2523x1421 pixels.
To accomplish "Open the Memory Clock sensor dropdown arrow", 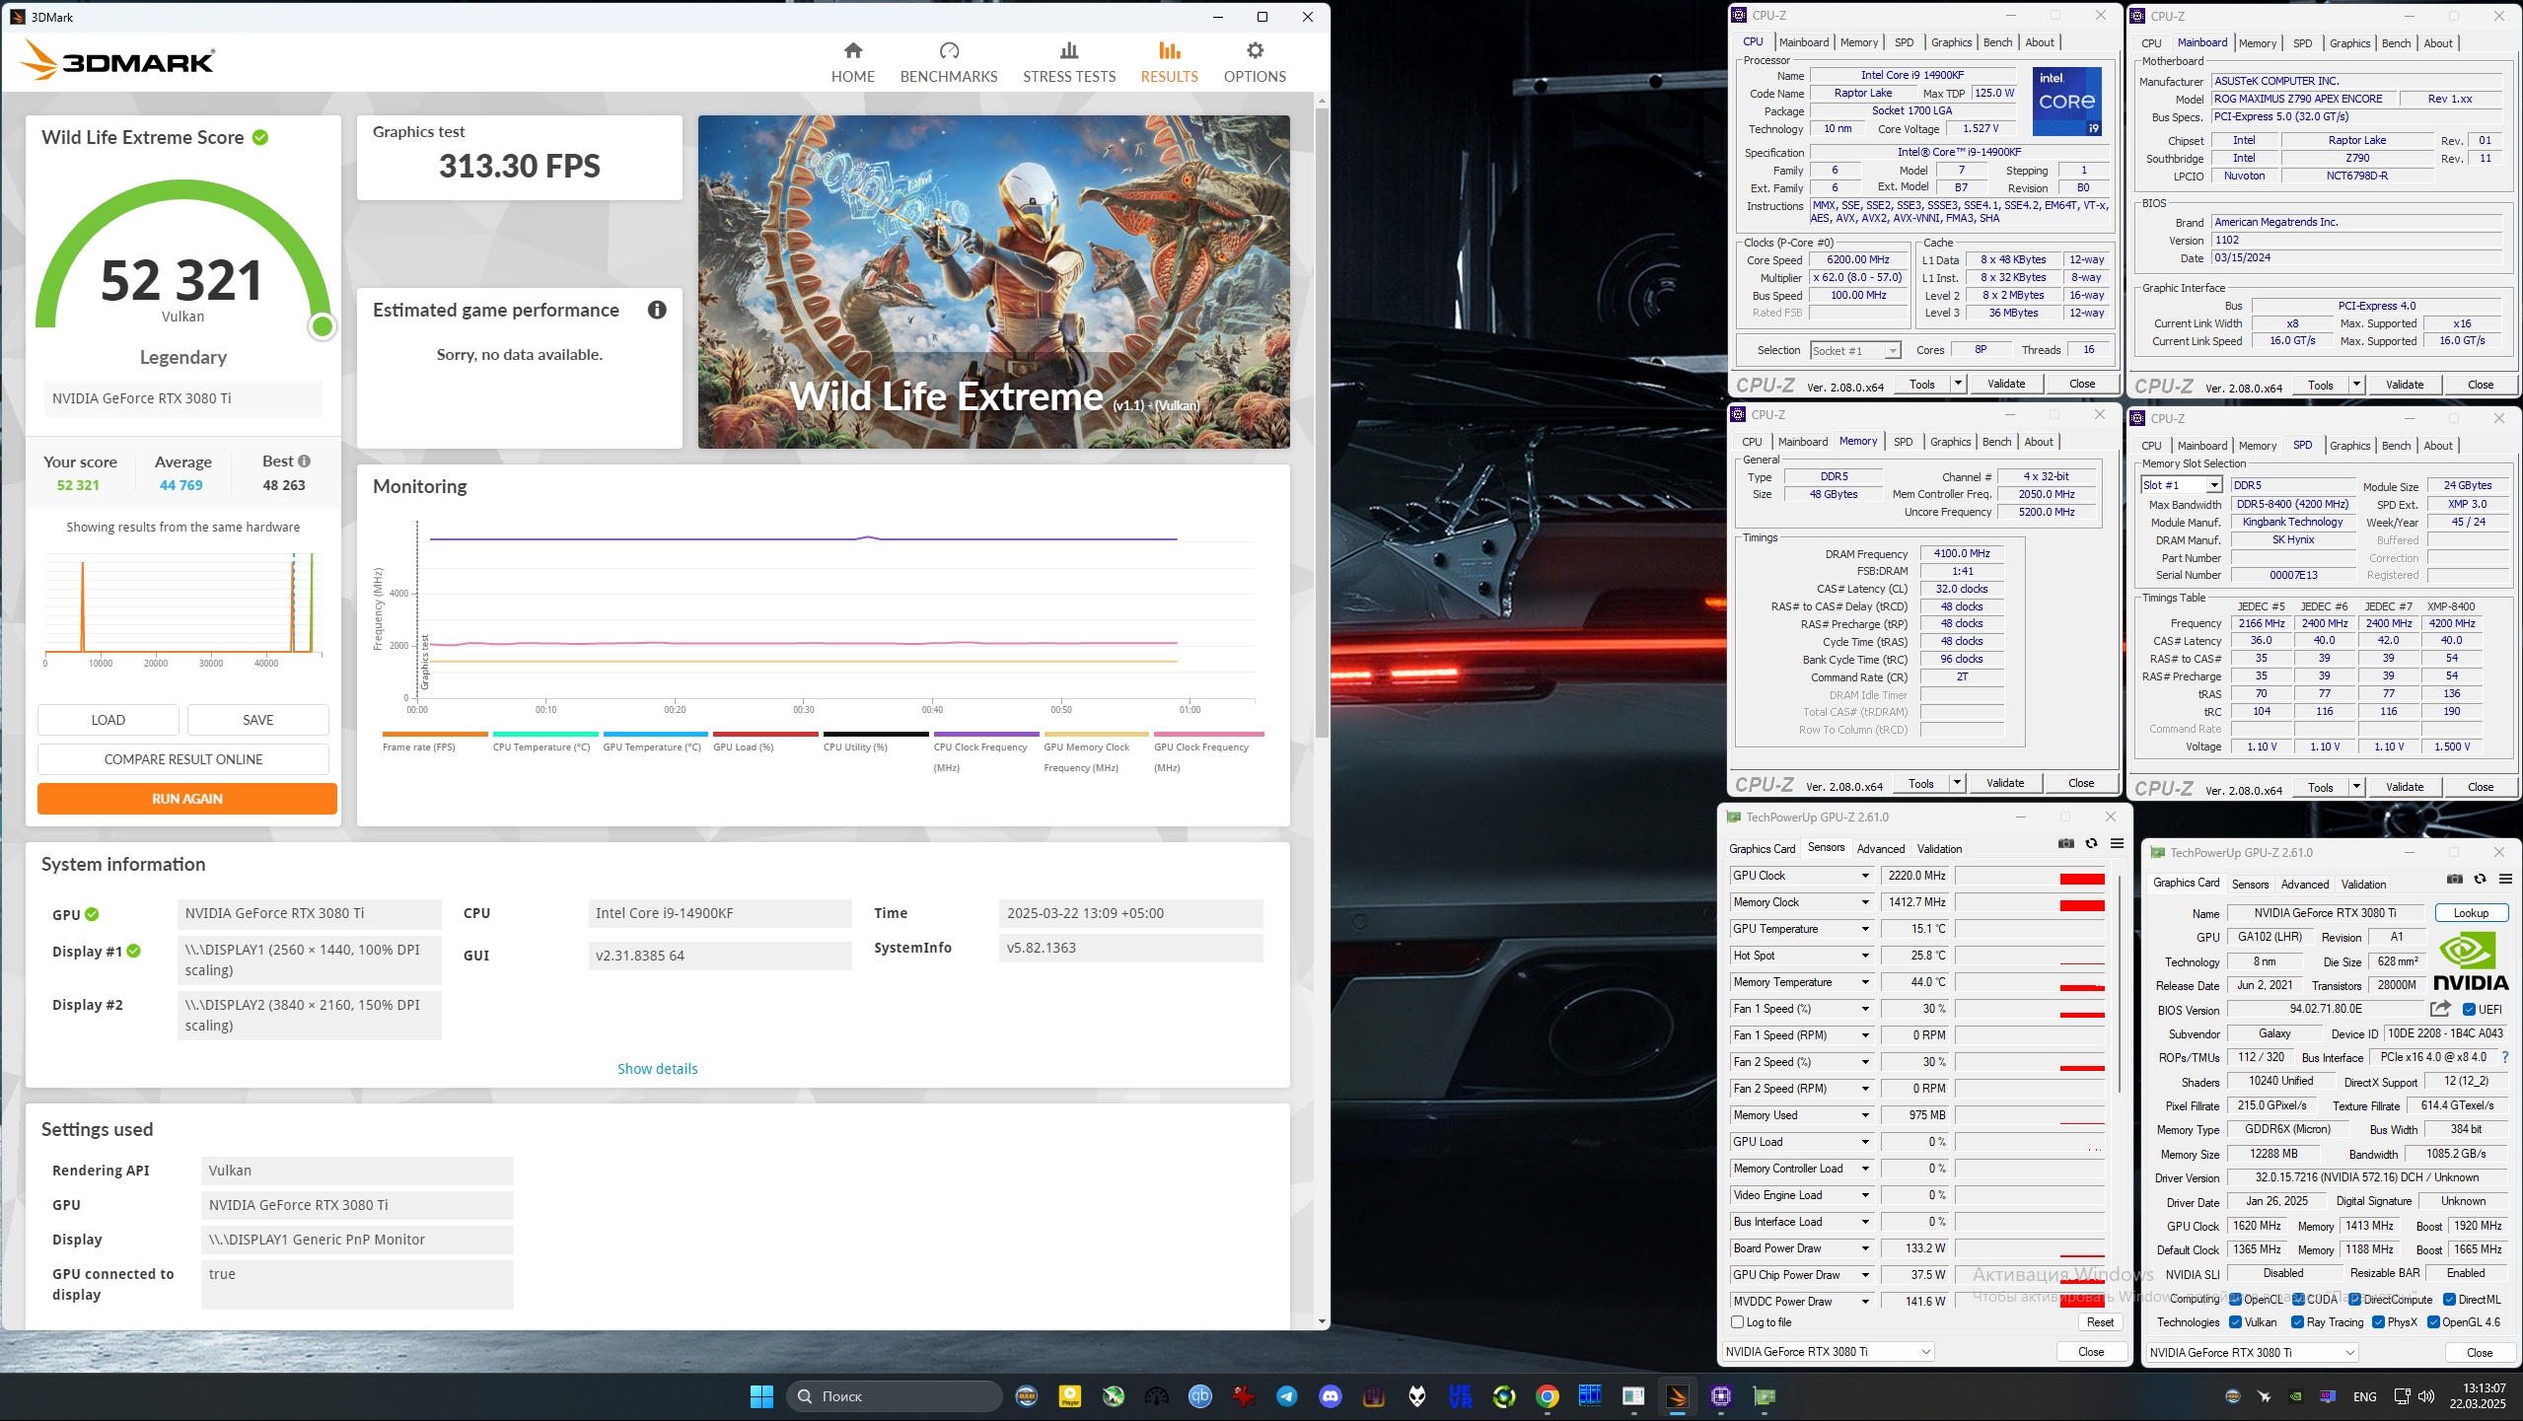I will [1865, 902].
